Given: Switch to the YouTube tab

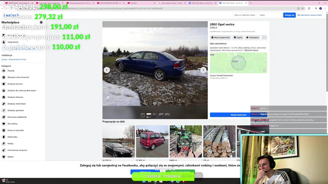Looking at the screenshot, I should point(140,3).
